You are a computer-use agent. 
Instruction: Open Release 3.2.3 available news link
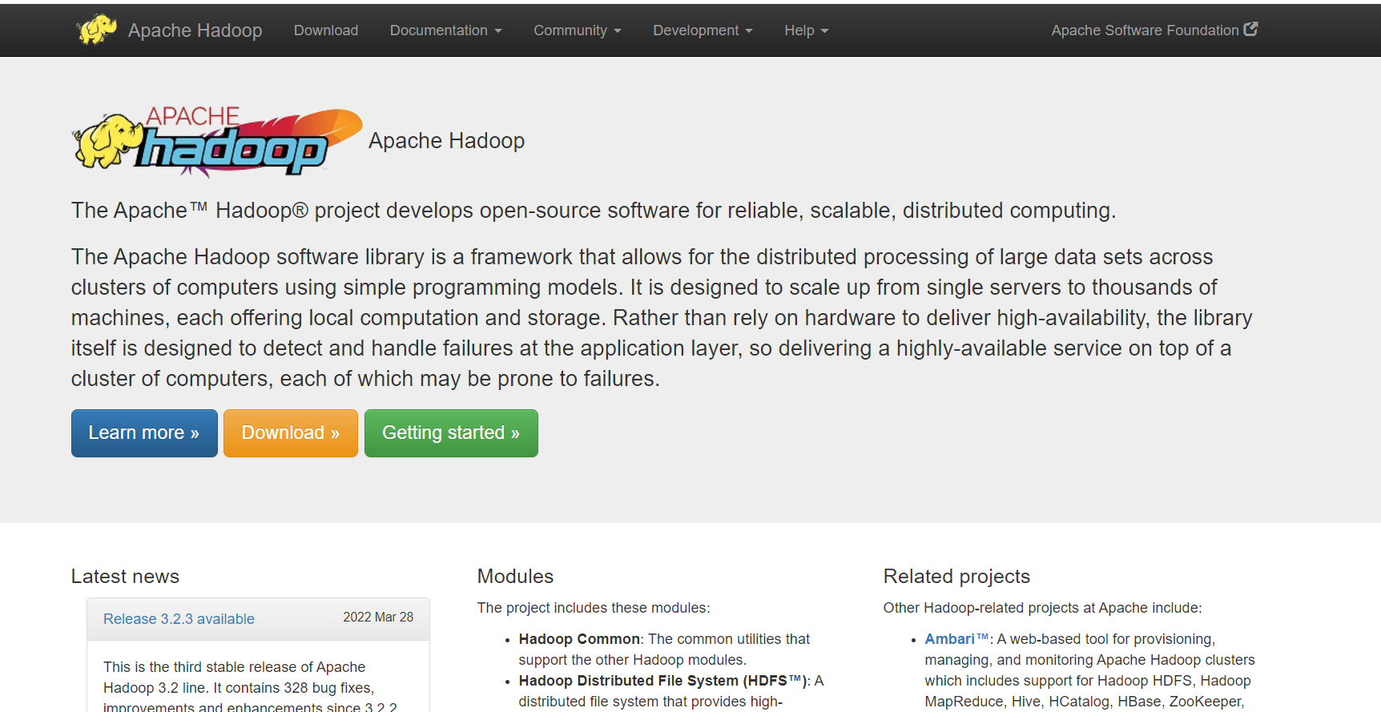coord(179,619)
